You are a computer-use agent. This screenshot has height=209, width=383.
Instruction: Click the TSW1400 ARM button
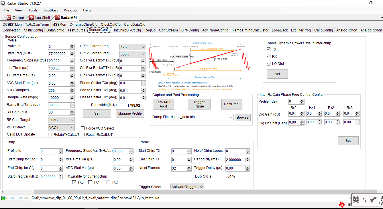(164, 104)
